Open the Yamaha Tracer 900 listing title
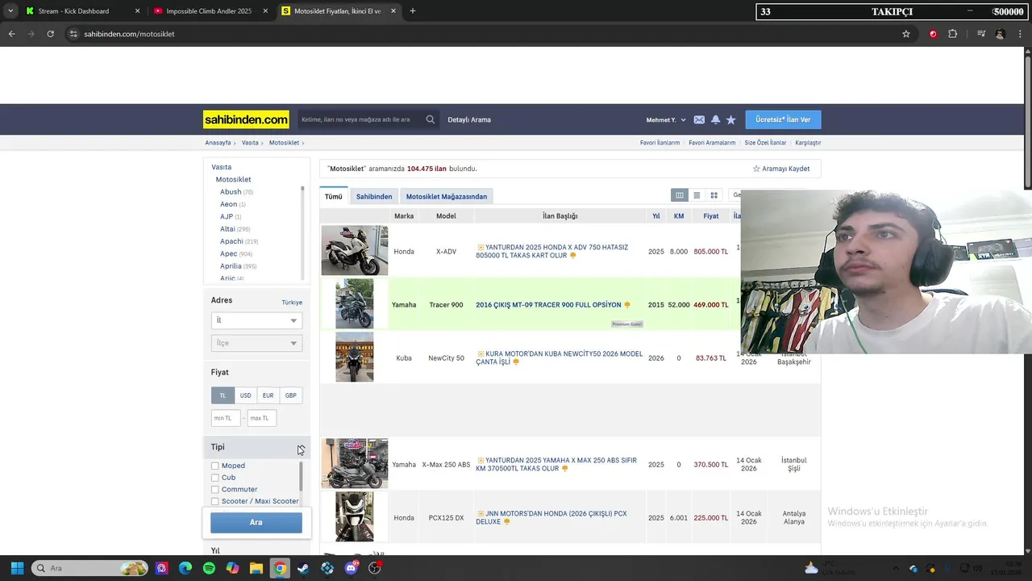 click(548, 305)
